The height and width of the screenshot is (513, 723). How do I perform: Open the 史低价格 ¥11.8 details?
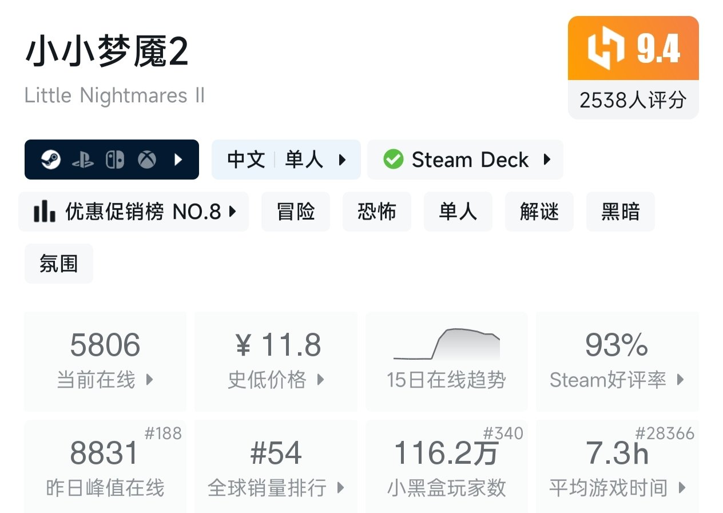[276, 361]
